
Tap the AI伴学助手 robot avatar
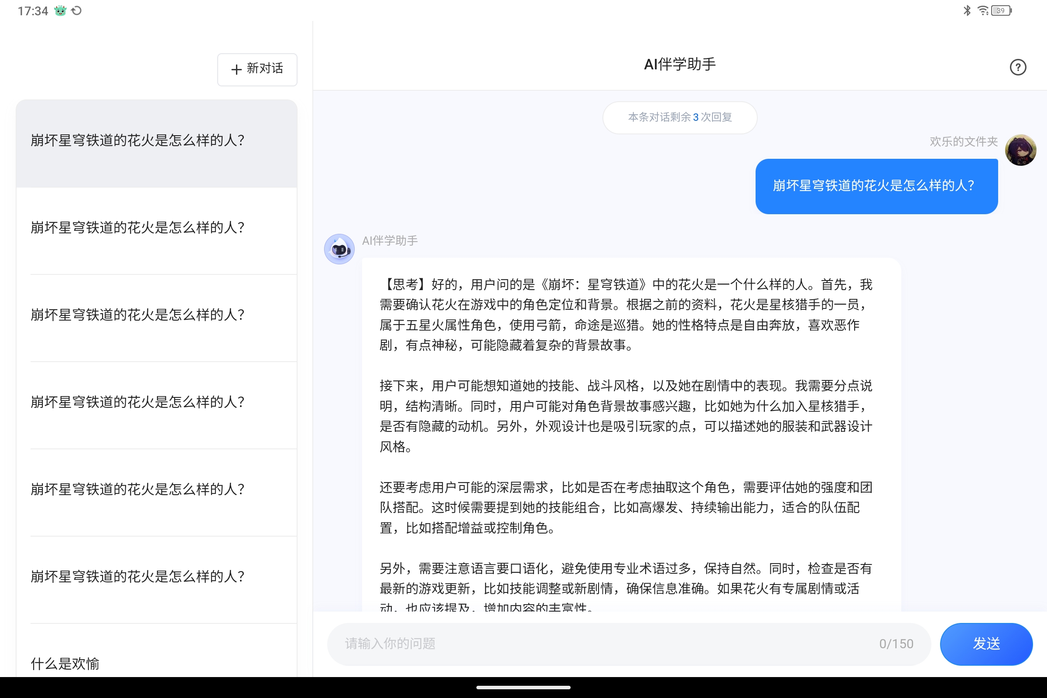[339, 249]
